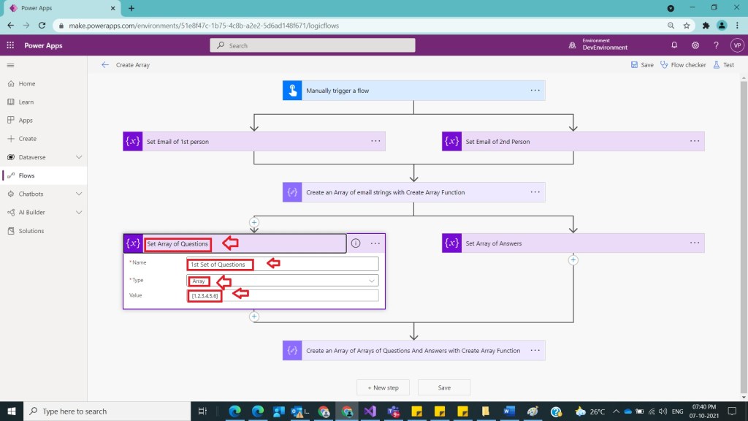Open the Power Apps settings gear
The width and height of the screenshot is (748, 421).
tap(695, 45)
